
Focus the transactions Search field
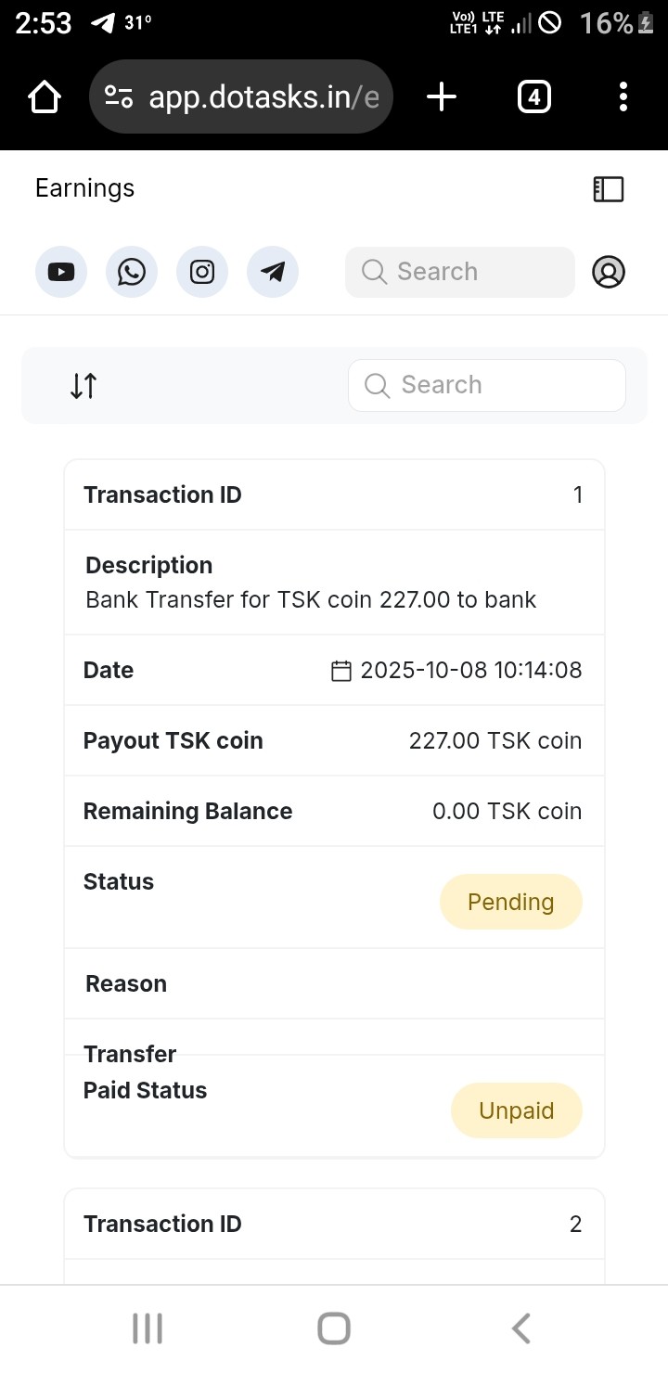point(487,385)
